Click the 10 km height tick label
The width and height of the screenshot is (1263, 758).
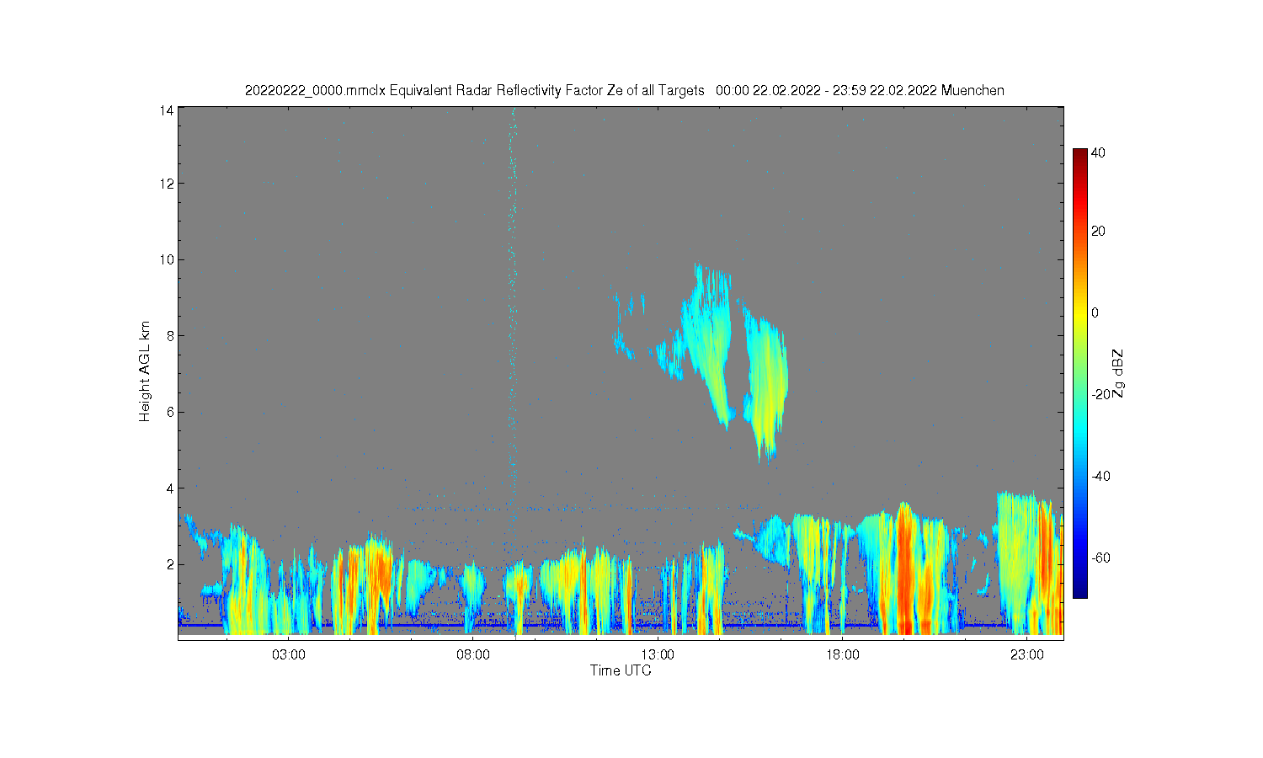168,259
